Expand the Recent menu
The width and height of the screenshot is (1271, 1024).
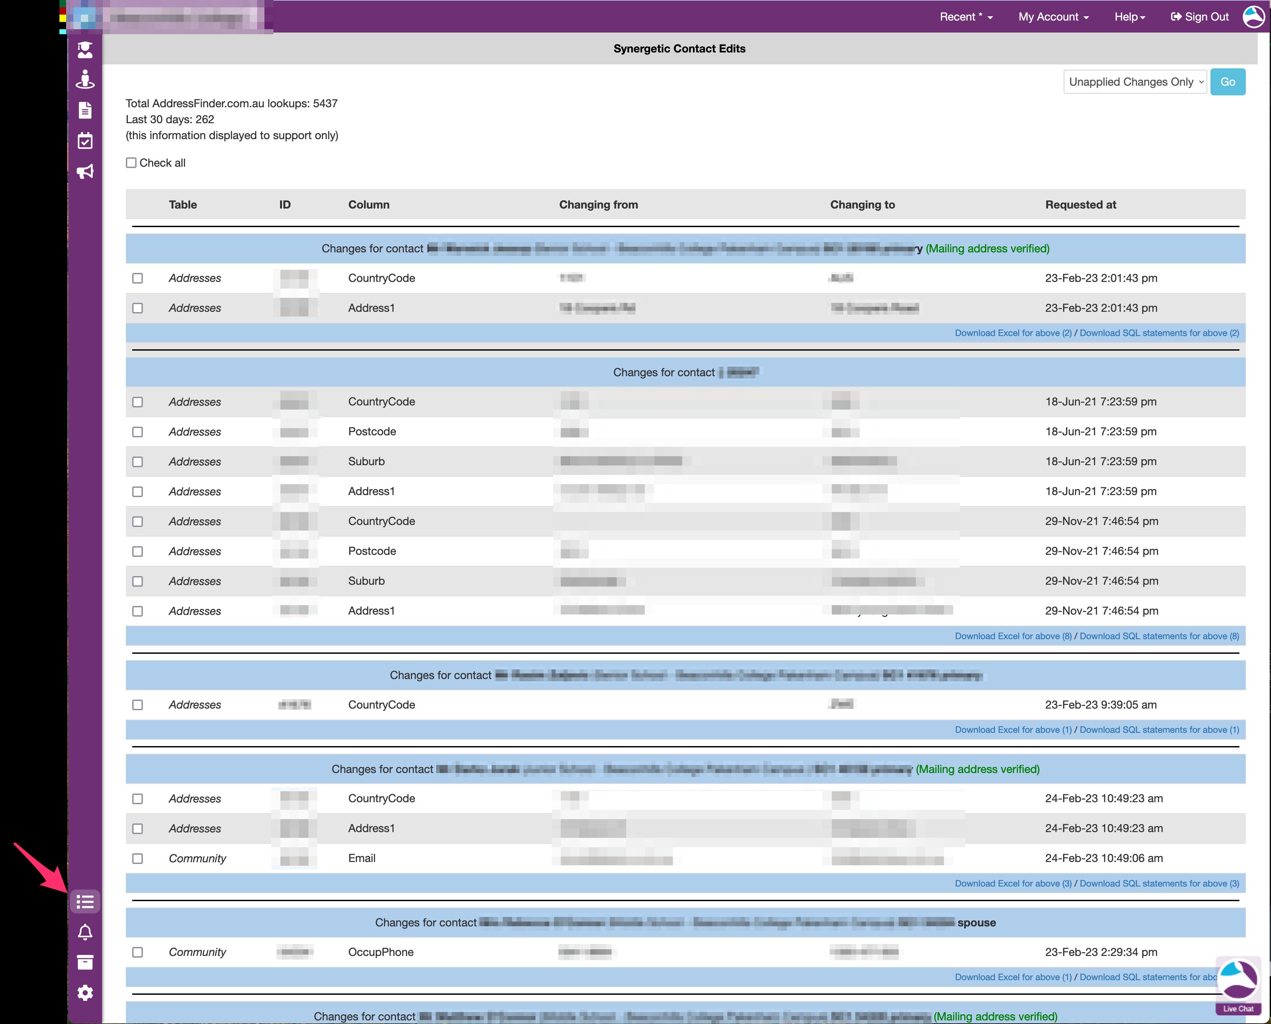tap(965, 17)
